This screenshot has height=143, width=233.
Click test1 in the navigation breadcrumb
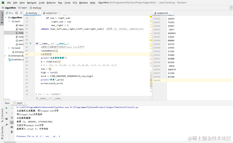pos(23,8)
